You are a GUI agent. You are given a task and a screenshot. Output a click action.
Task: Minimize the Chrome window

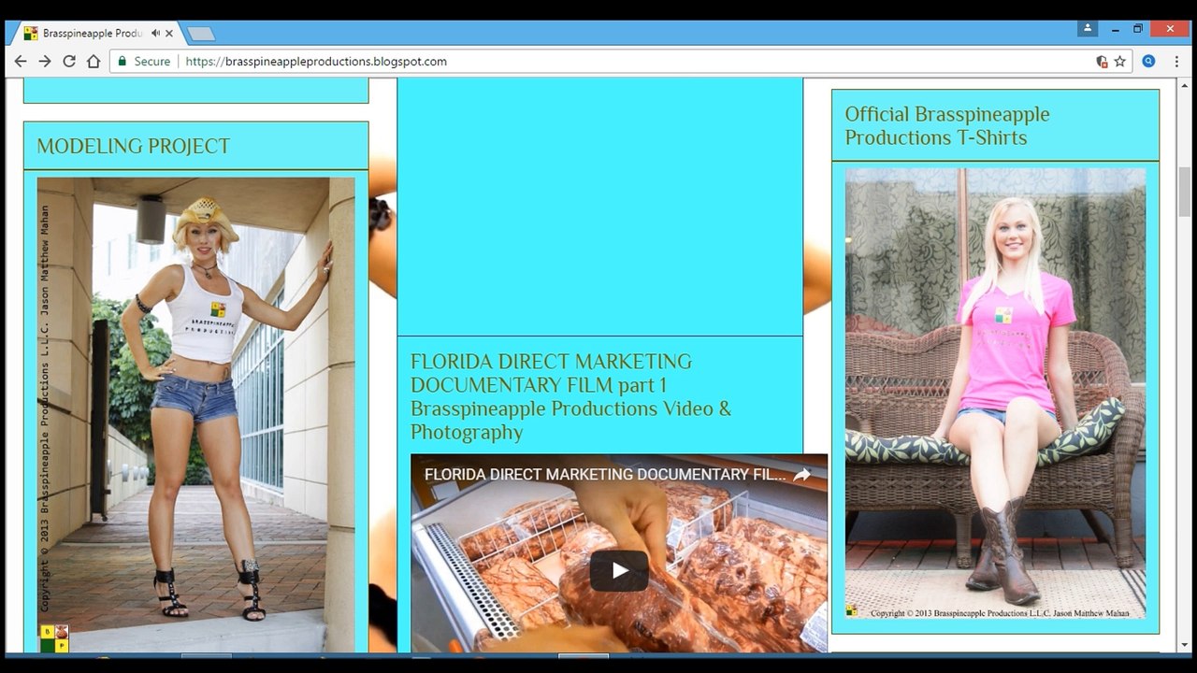click(x=1115, y=29)
